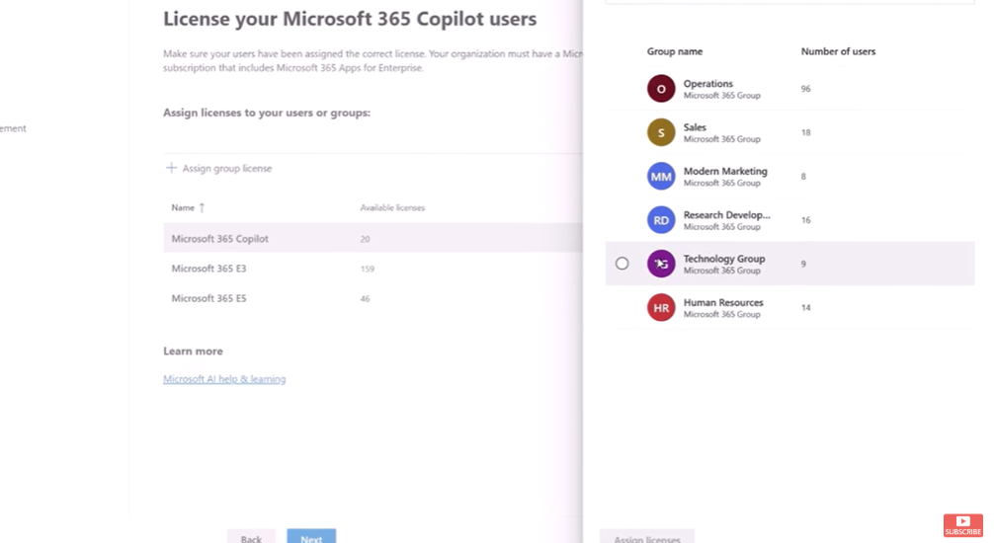
Task: Open Microsoft AI help & learning link
Action: click(x=224, y=379)
